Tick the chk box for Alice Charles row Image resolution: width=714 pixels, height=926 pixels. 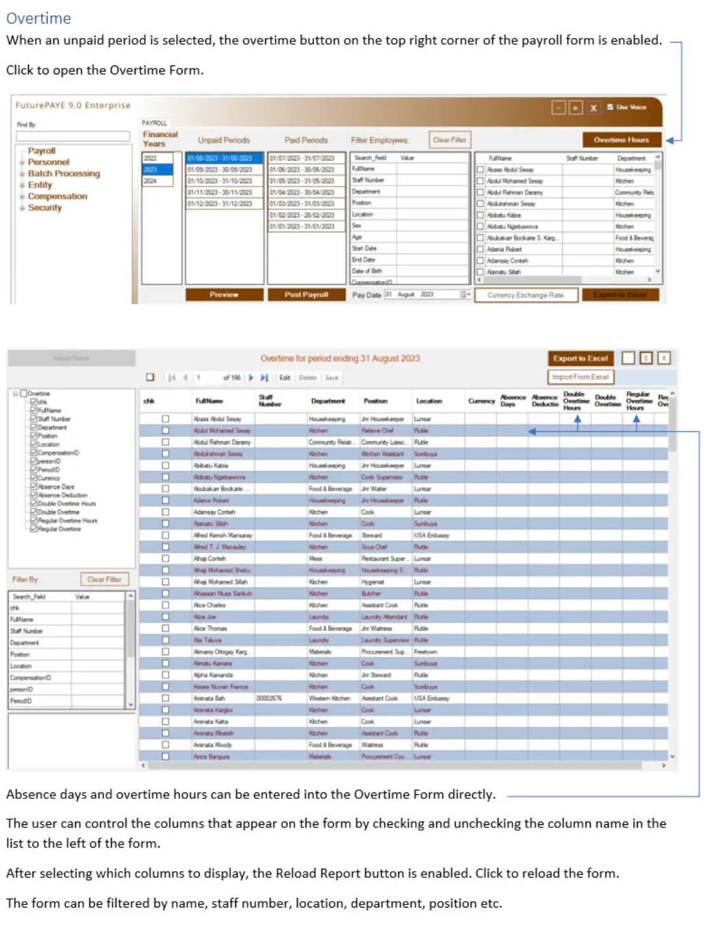pos(165,605)
